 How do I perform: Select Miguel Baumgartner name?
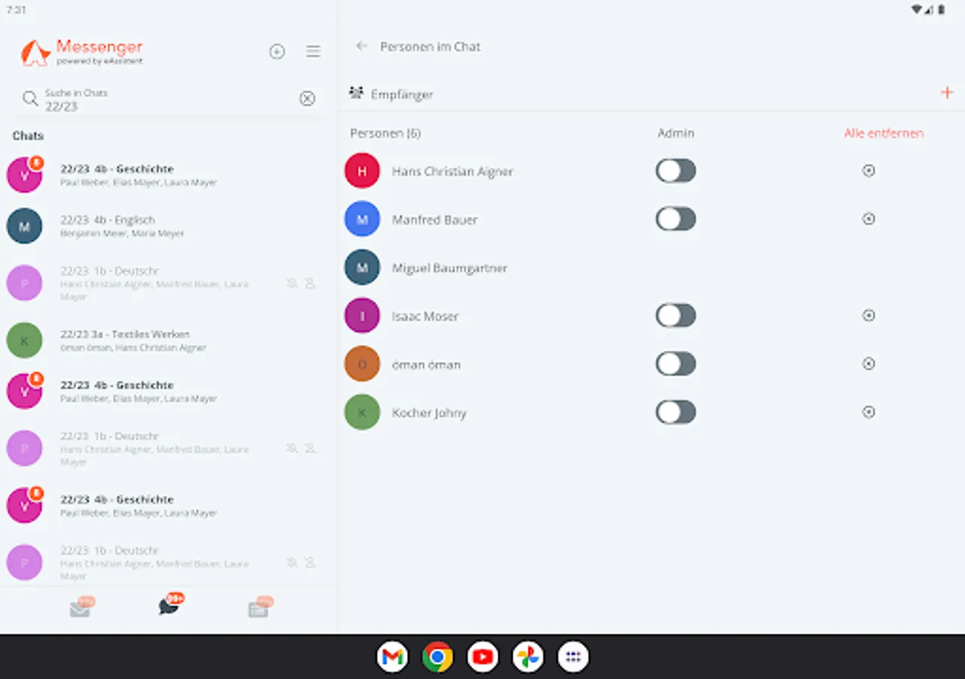(x=449, y=268)
